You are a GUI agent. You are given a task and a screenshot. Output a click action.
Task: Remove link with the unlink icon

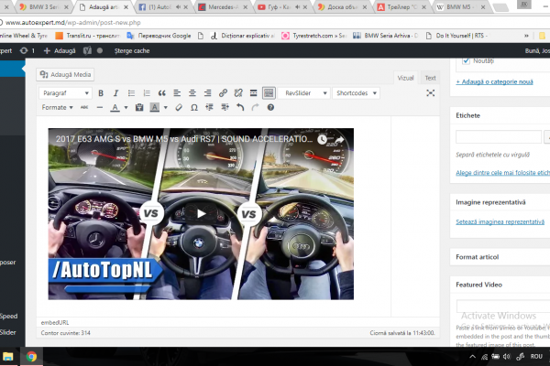point(238,93)
